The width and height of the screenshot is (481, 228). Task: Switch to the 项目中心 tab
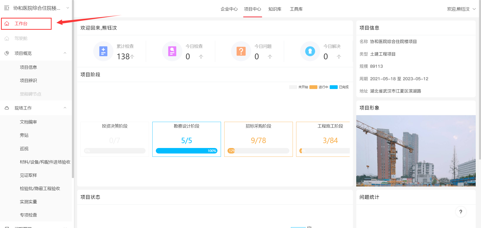253,9
